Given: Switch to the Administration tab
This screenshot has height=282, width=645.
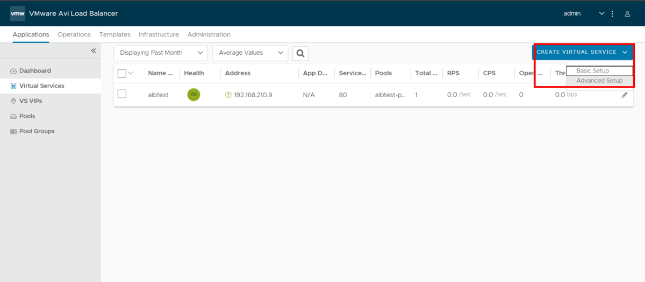Looking at the screenshot, I should [209, 34].
